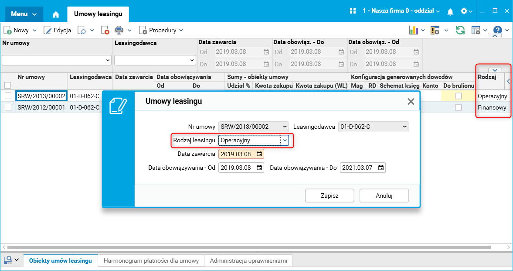Open the Menu dropdown
Viewport: 513px width, 271px height.
click(24, 14)
